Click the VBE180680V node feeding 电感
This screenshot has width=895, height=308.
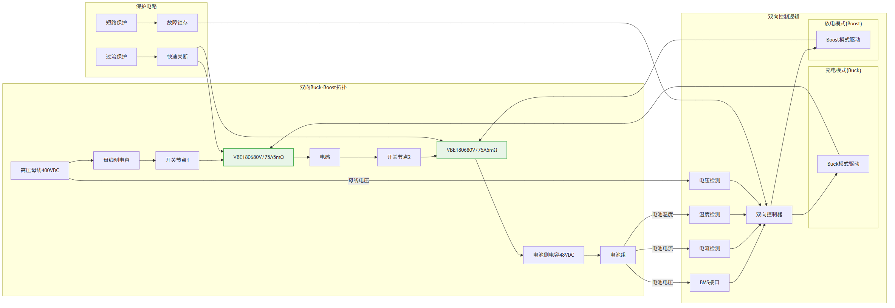[259, 157]
